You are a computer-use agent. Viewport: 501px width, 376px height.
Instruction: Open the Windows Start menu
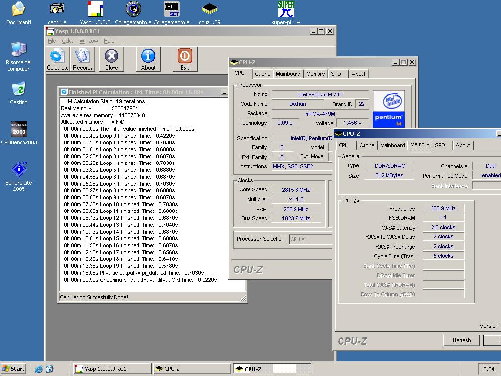[14, 369]
